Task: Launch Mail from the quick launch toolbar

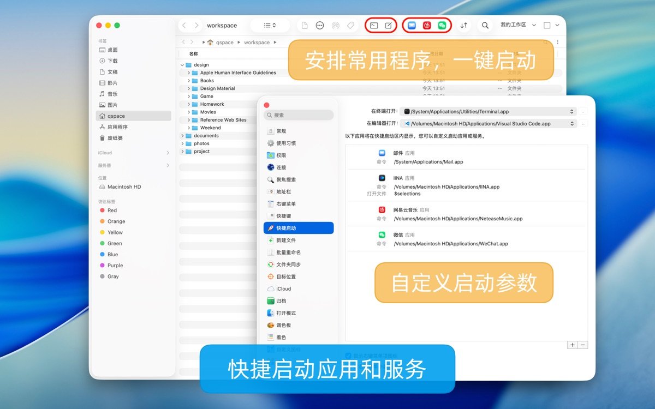Action: pyautogui.click(x=412, y=26)
